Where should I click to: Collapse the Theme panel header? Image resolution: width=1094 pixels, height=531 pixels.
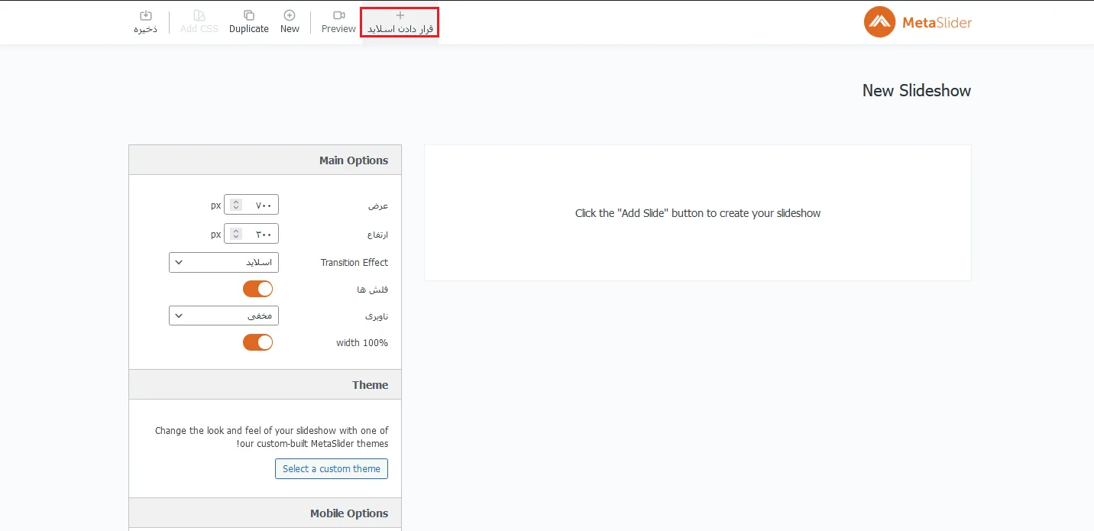click(x=265, y=385)
